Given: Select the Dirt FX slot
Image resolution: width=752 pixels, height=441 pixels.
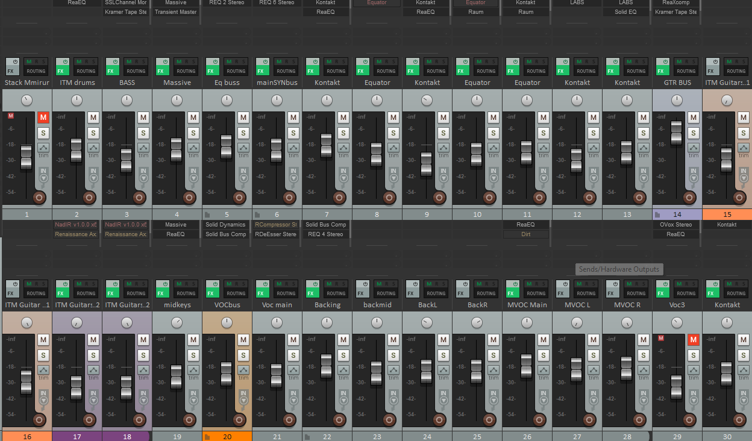Looking at the screenshot, I should (x=526, y=234).
